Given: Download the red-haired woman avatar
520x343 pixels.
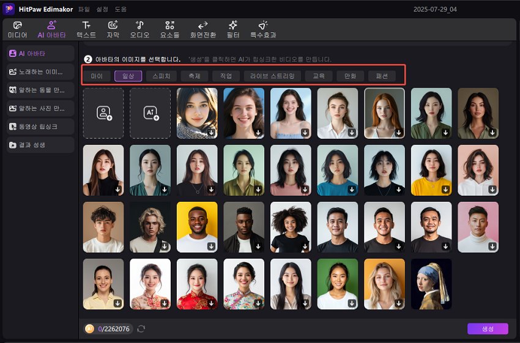Looking at the screenshot, I should point(399,133).
